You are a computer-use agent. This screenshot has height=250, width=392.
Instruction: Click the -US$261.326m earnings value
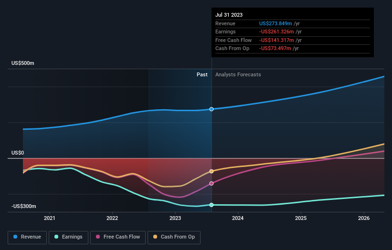tap(276, 31)
